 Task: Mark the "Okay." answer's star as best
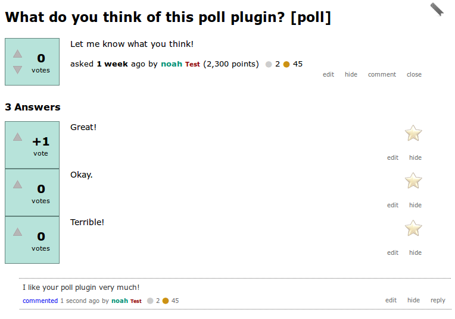pyautogui.click(x=413, y=181)
